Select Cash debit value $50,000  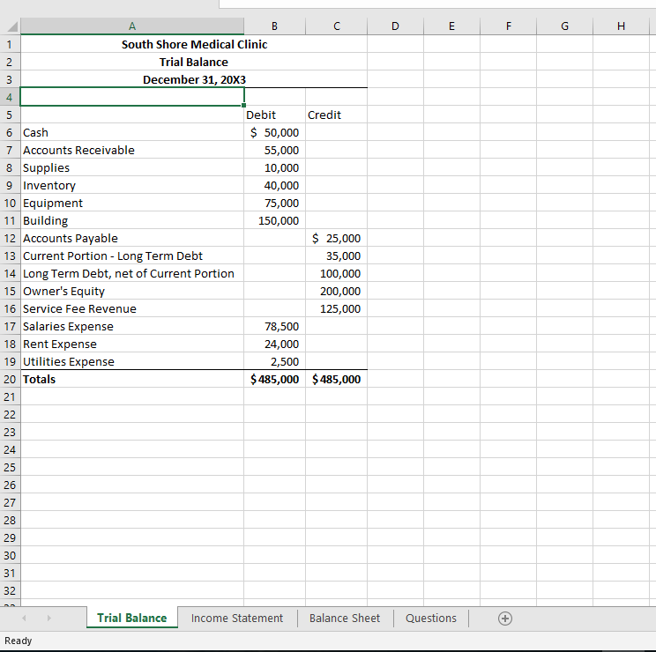pyautogui.click(x=274, y=132)
